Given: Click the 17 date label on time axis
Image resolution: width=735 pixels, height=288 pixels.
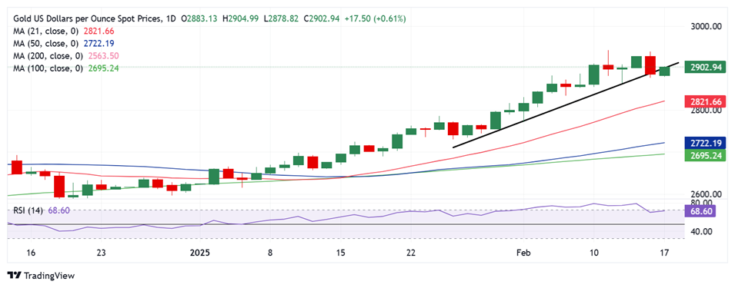Looking at the screenshot, I should point(664,253).
